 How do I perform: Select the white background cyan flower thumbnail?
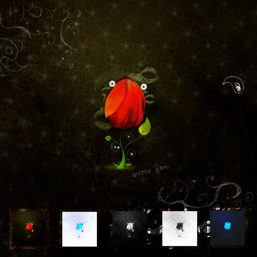[80, 229]
